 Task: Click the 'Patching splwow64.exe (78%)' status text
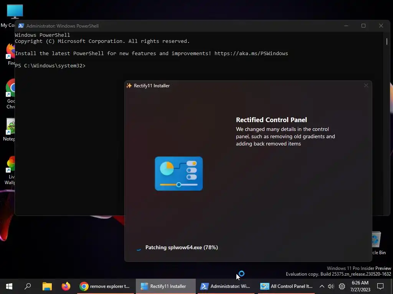click(182, 247)
